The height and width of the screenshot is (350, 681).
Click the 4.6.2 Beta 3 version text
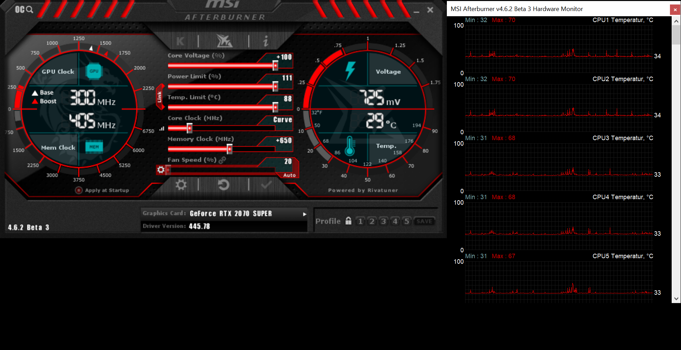(x=29, y=227)
